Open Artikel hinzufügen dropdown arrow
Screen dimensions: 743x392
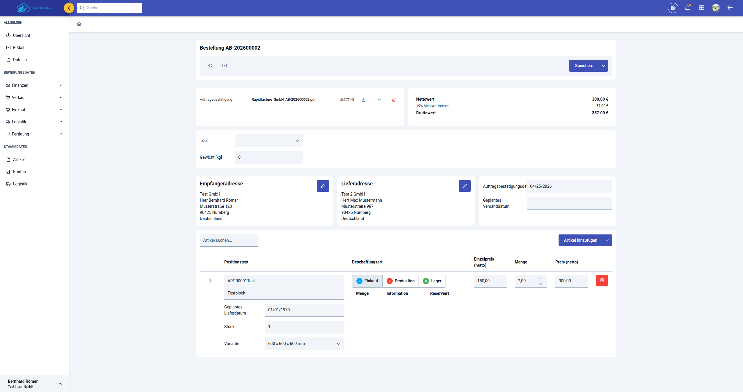coord(607,240)
